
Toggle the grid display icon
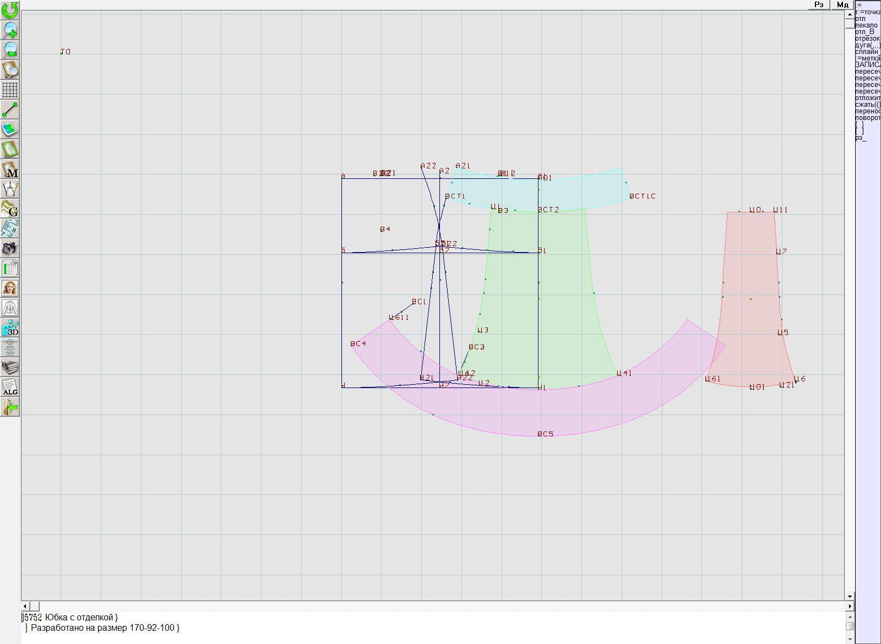coord(10,90)
